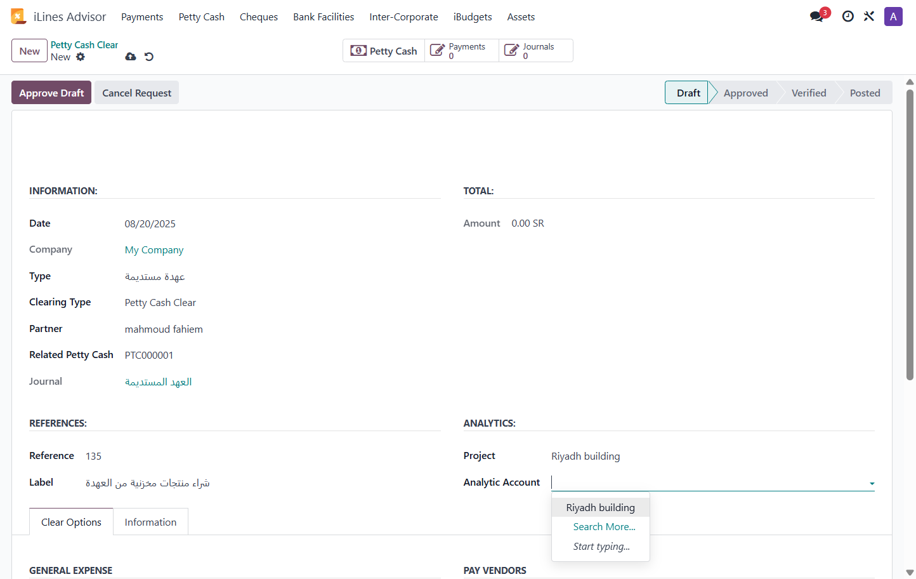
Task: Save the record manually with cloud icon
Action: 131,57
